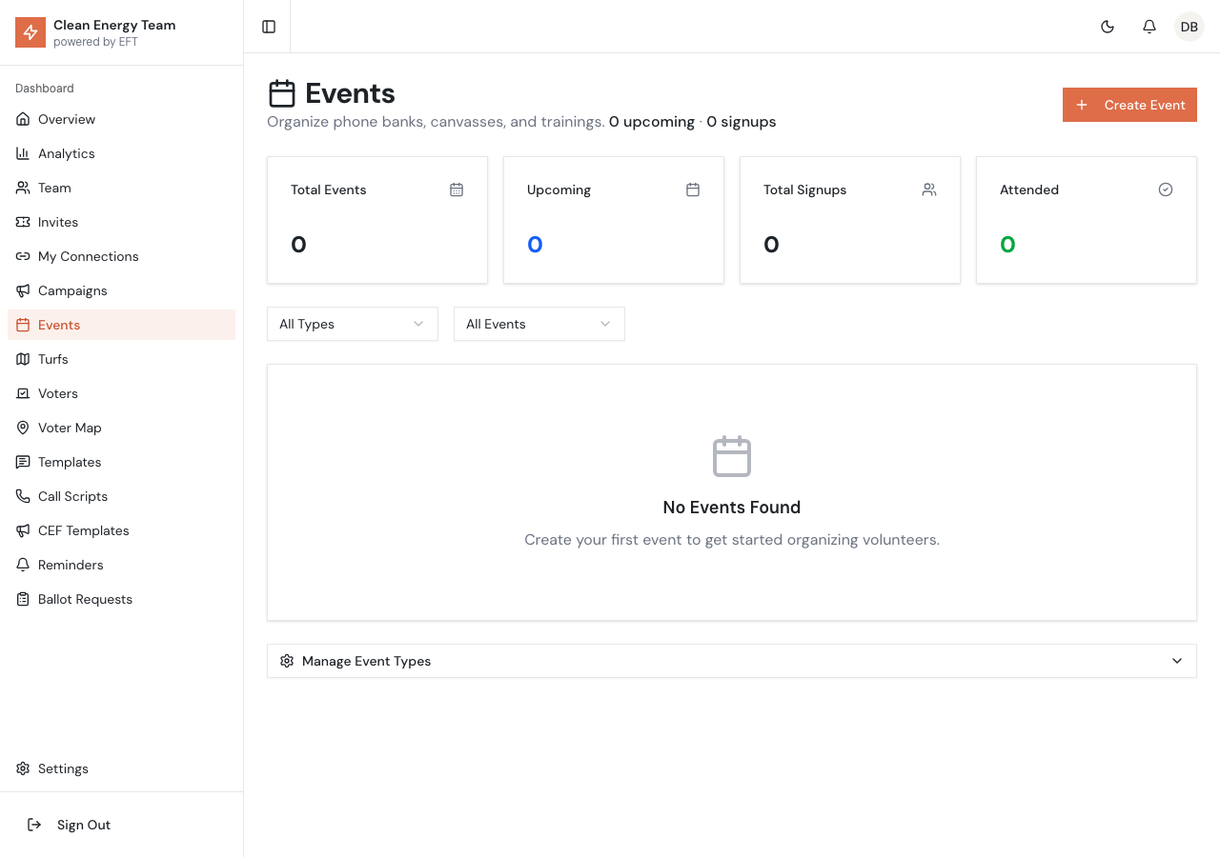Click the check circle icon on Attended card
The width and height of the screenshot is (1220, 857).
coord(1166,189)
